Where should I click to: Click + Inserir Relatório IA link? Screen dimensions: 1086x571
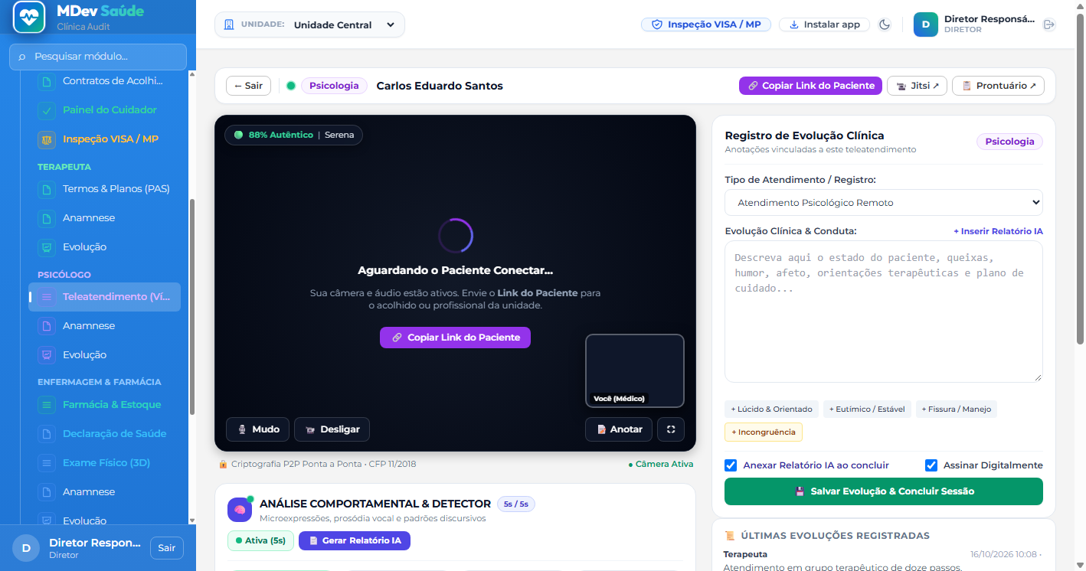998,231
